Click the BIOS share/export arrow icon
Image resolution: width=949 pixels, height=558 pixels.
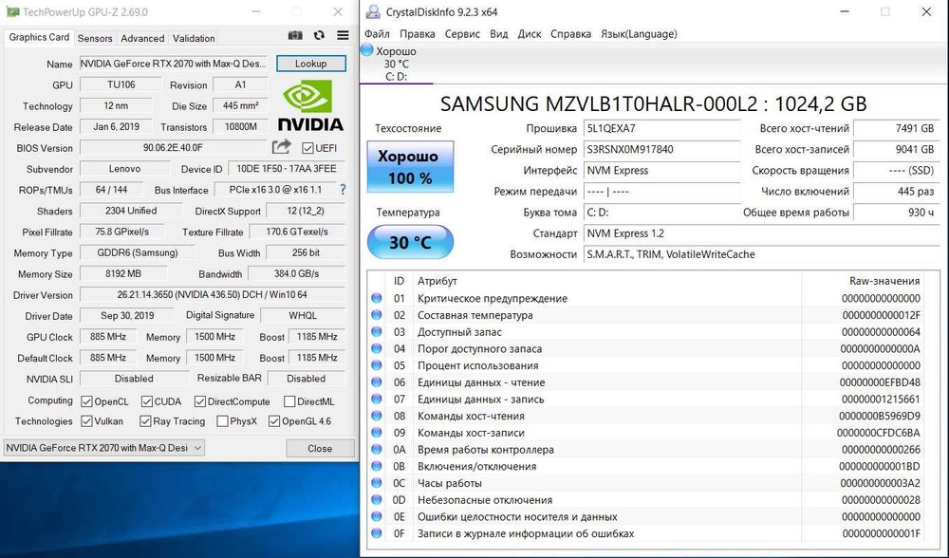[x=281, y=147]
